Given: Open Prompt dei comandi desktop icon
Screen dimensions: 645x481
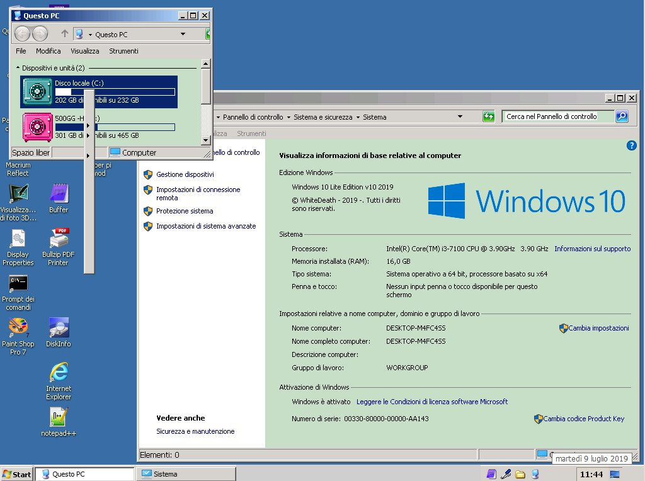Looking at the screenshot, I should pyautogui.click(x=18, y=292).
